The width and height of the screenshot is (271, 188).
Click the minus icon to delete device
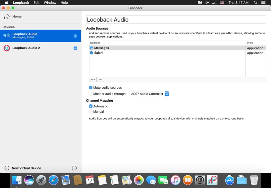(74, 168)
